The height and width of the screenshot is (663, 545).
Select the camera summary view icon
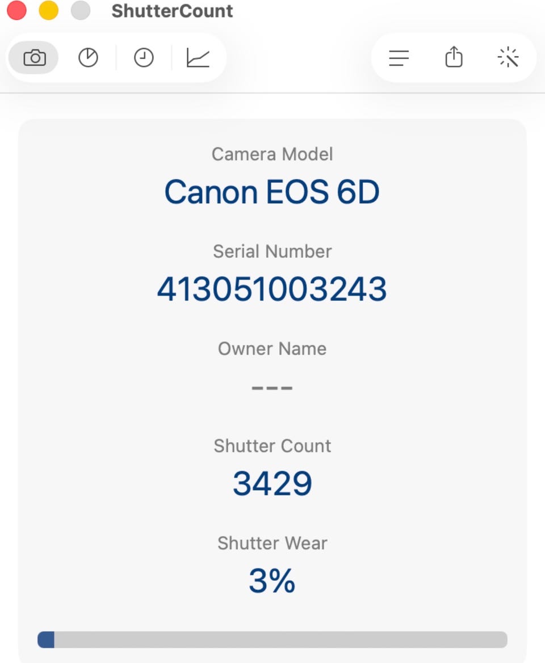[x=34, y=57]
